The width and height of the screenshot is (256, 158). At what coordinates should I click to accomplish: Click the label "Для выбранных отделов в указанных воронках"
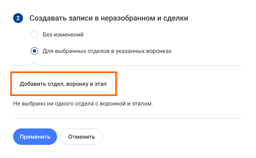click(107, 51)
